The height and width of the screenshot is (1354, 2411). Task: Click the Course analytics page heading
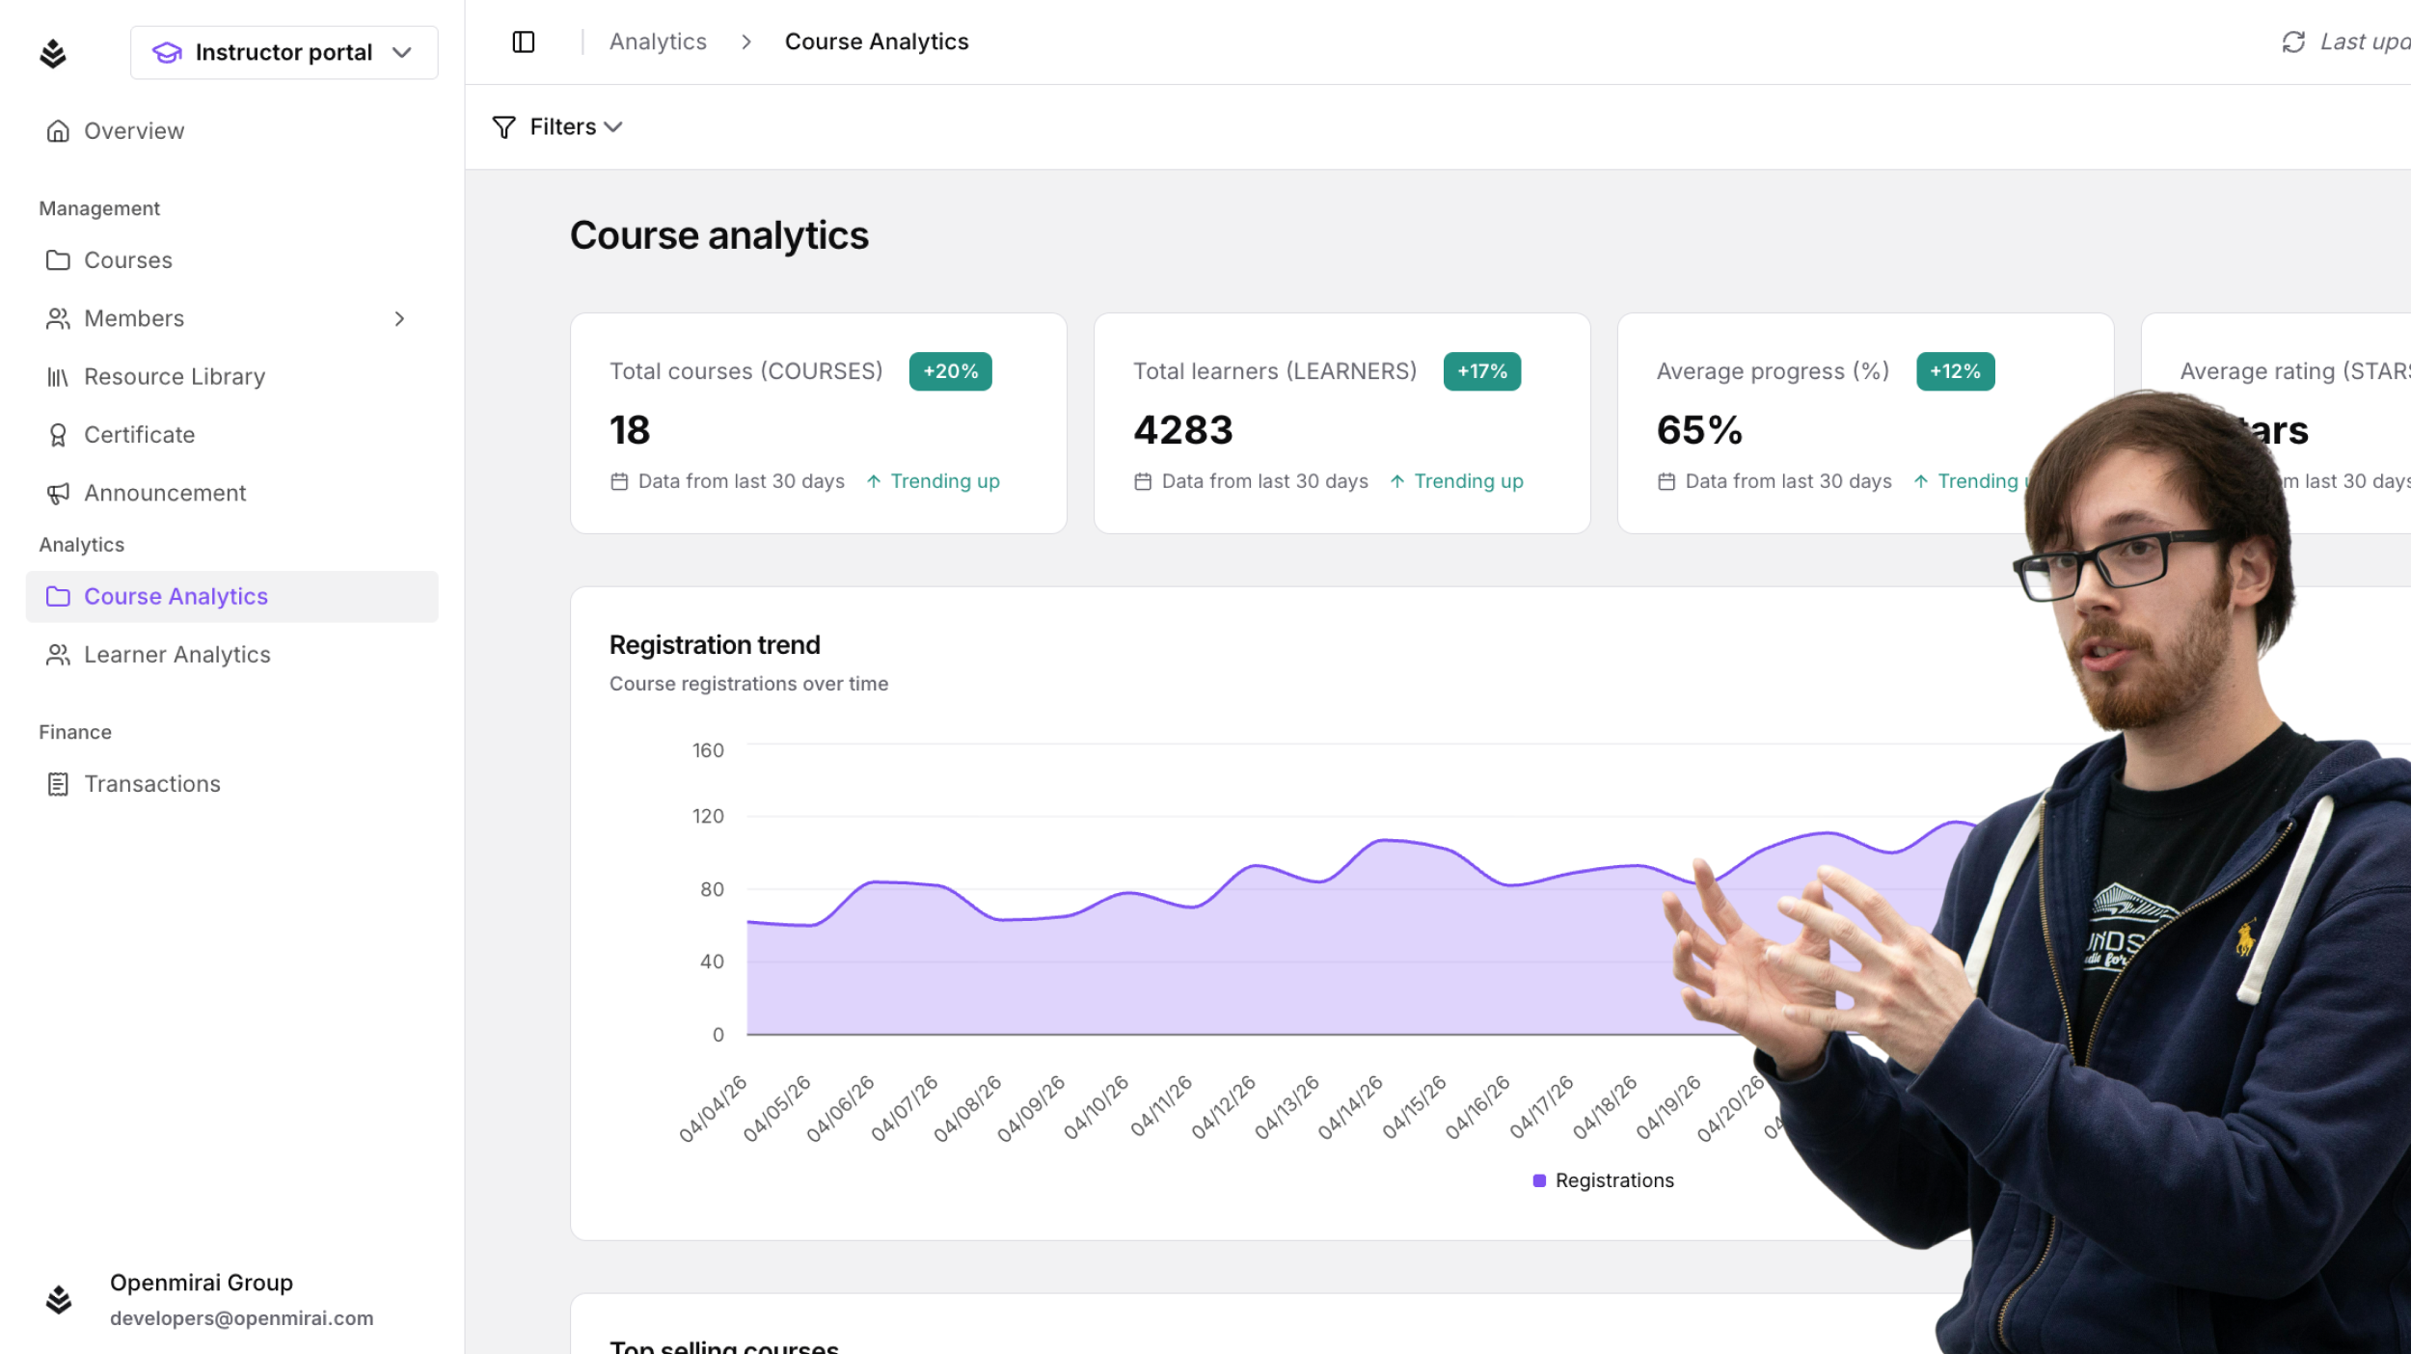(x=719, y=235)
